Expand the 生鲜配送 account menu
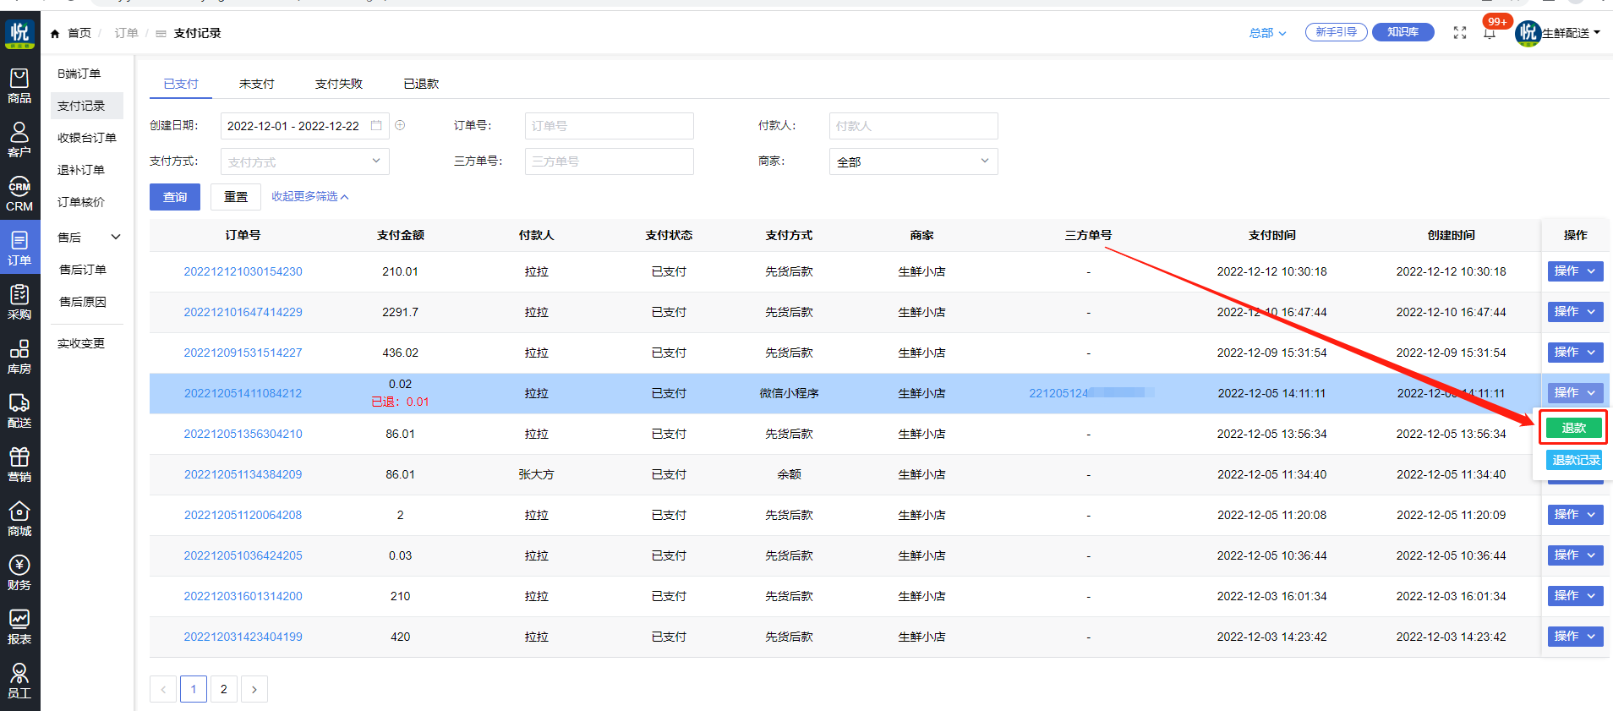 [x=1571, y=33]
